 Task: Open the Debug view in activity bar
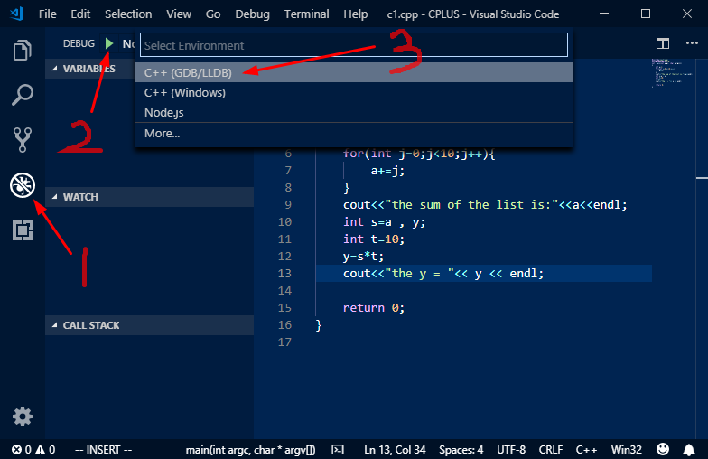22,185
